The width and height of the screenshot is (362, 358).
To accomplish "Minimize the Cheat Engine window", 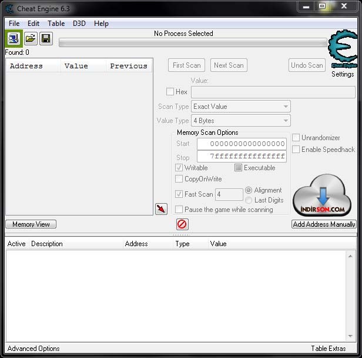I will coord(306,6).
